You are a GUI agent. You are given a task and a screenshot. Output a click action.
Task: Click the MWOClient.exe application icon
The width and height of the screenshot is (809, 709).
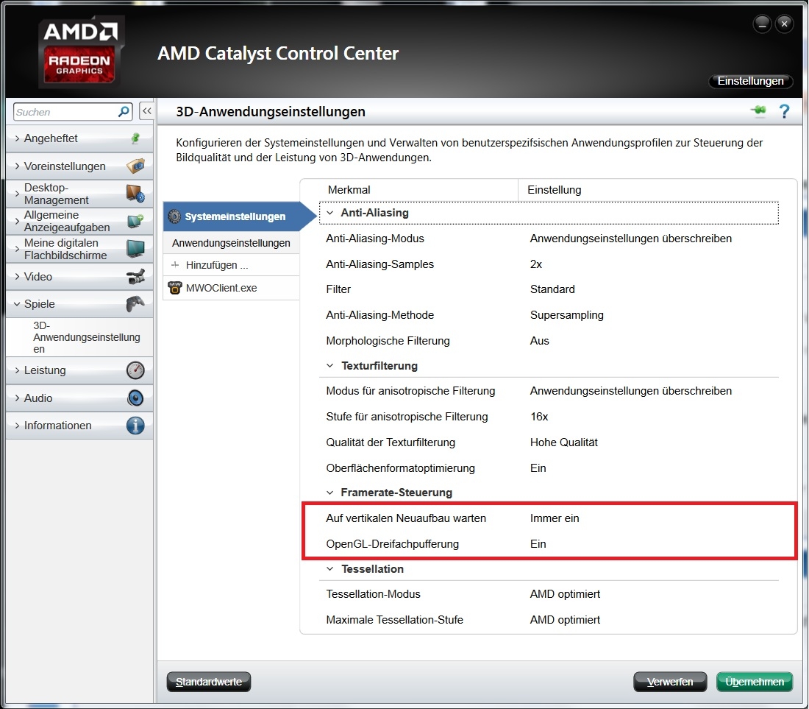pyautogui.click(x=175, y=288)
